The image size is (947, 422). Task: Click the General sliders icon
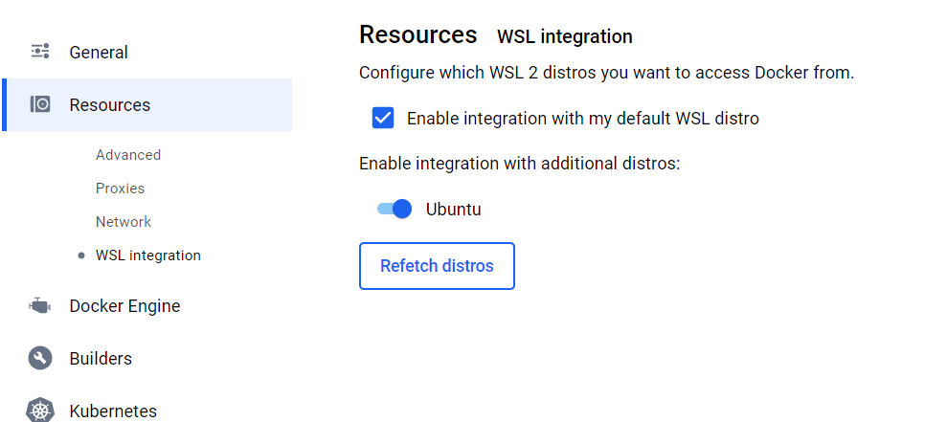[x=40, y=52]
